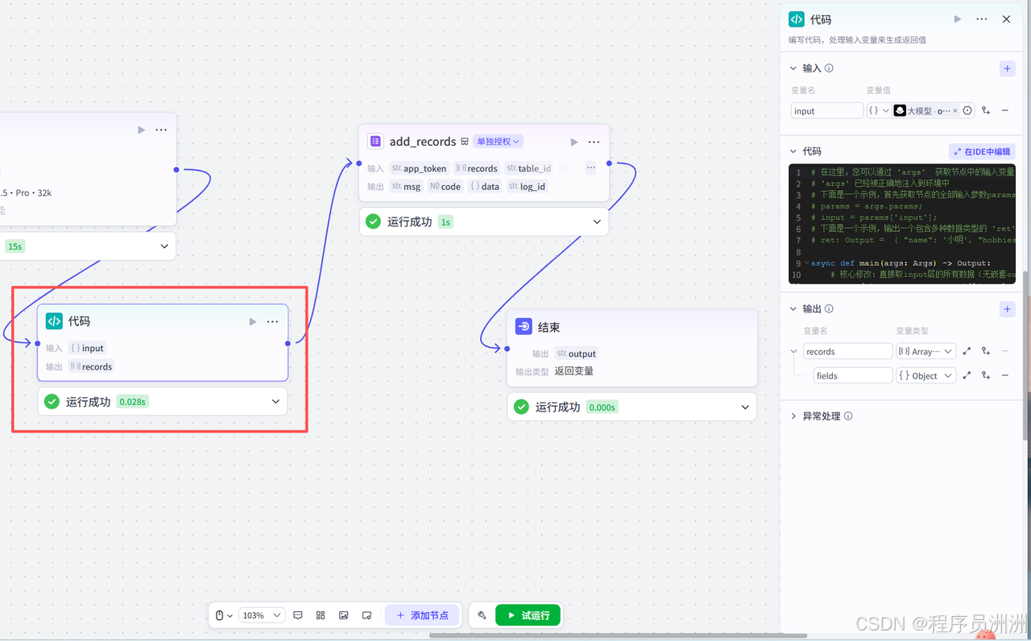
Task: Expand the fields row editor
Action: click(967, 375)
